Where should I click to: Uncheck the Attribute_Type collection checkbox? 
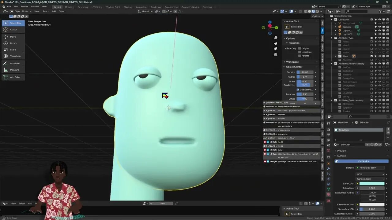(x=371, y=38)
